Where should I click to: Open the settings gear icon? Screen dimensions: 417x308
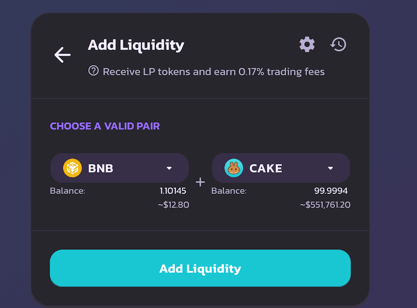pyautogui.click(x=307, y=44)
